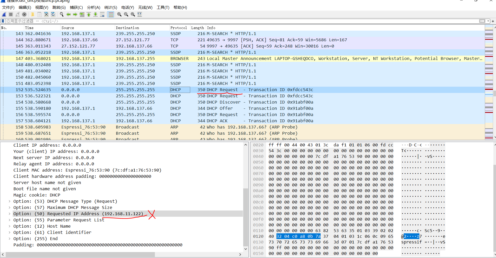Open the 视图(V) menu
Image resolution: width=496 pixels, height=258 pixels.
pos(42,8)
